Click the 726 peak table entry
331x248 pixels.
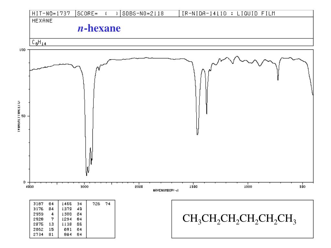pos(96,204)
